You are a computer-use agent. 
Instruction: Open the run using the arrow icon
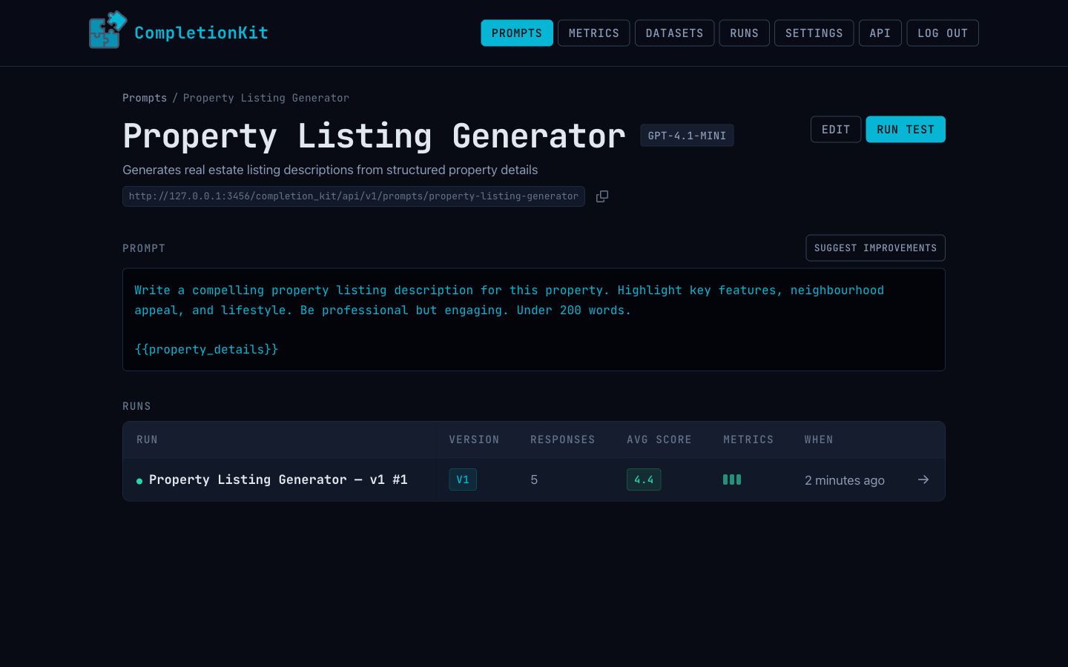pos(923,479)
